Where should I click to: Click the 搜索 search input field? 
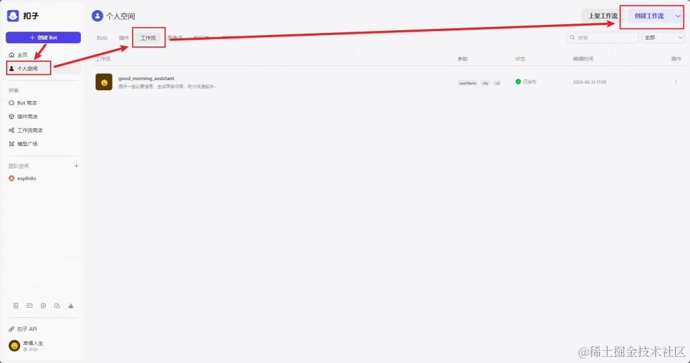coord(602,38)
